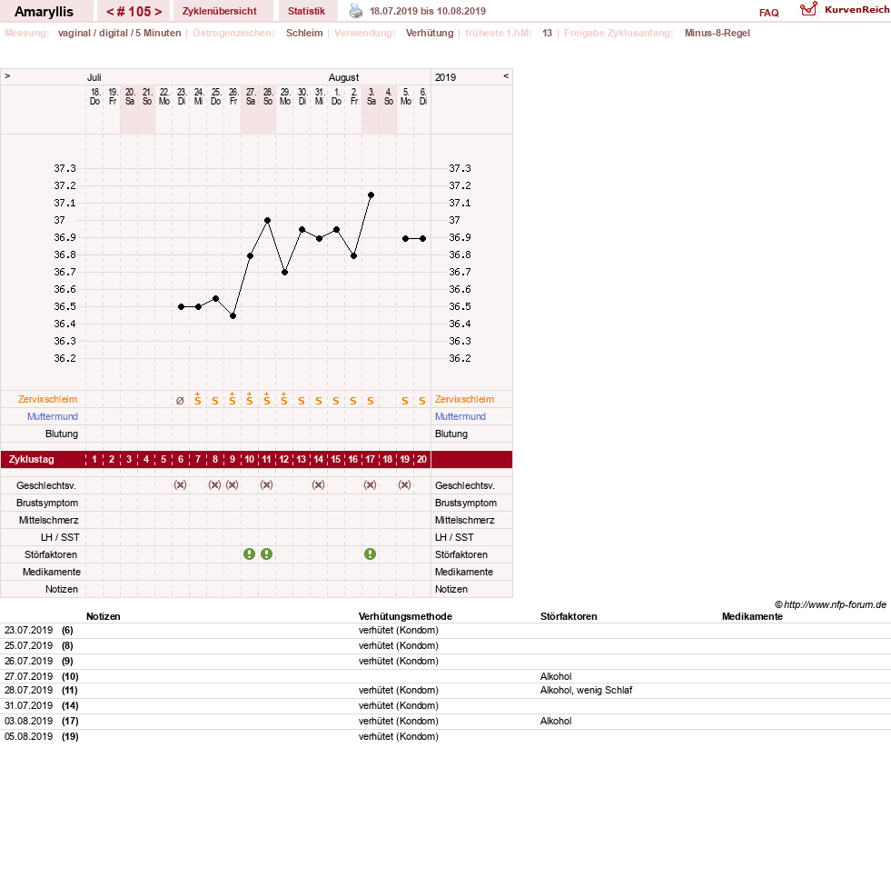Click Zervixschleim S symbol on day 20
This screenshot has height=888, width=891.
coord(422,401)
